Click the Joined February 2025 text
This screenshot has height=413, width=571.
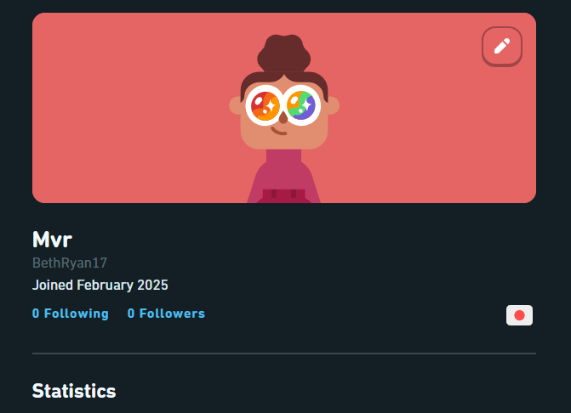tap(100, 286)
